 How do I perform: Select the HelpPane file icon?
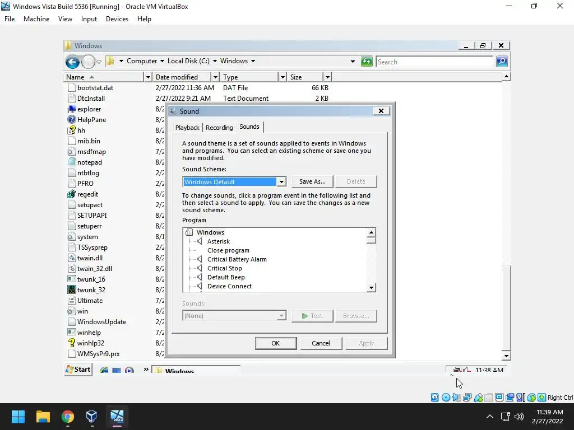(72, 120)
